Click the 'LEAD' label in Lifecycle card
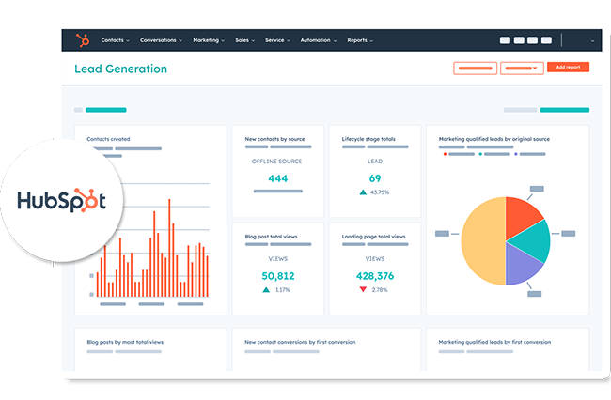Viewport: 611px width, 400px height. 375,162
